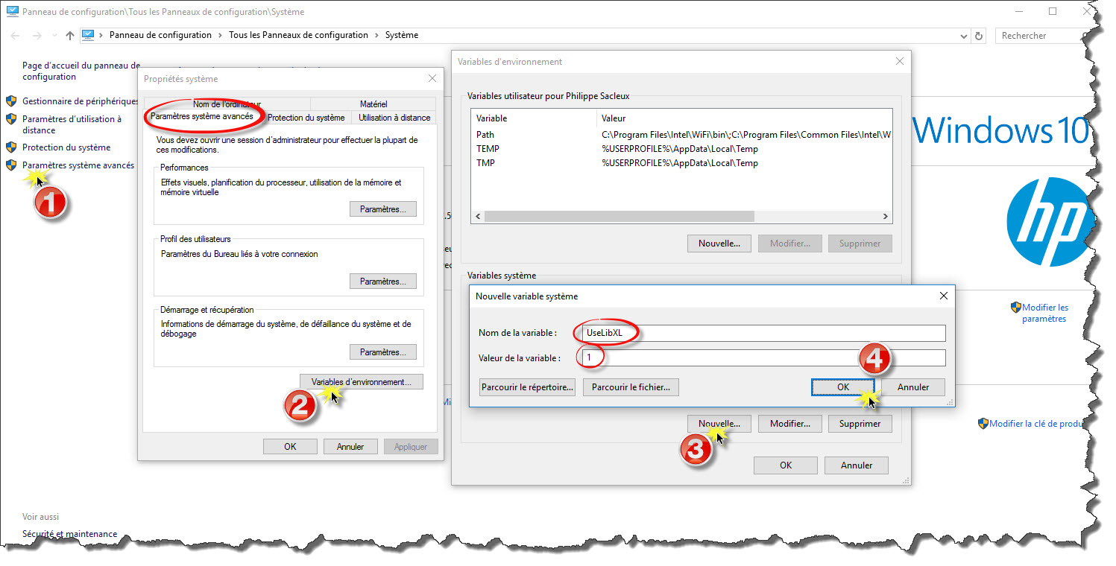Select the 'Panneau de configuration' breadcrumb

tap(160, 35)
